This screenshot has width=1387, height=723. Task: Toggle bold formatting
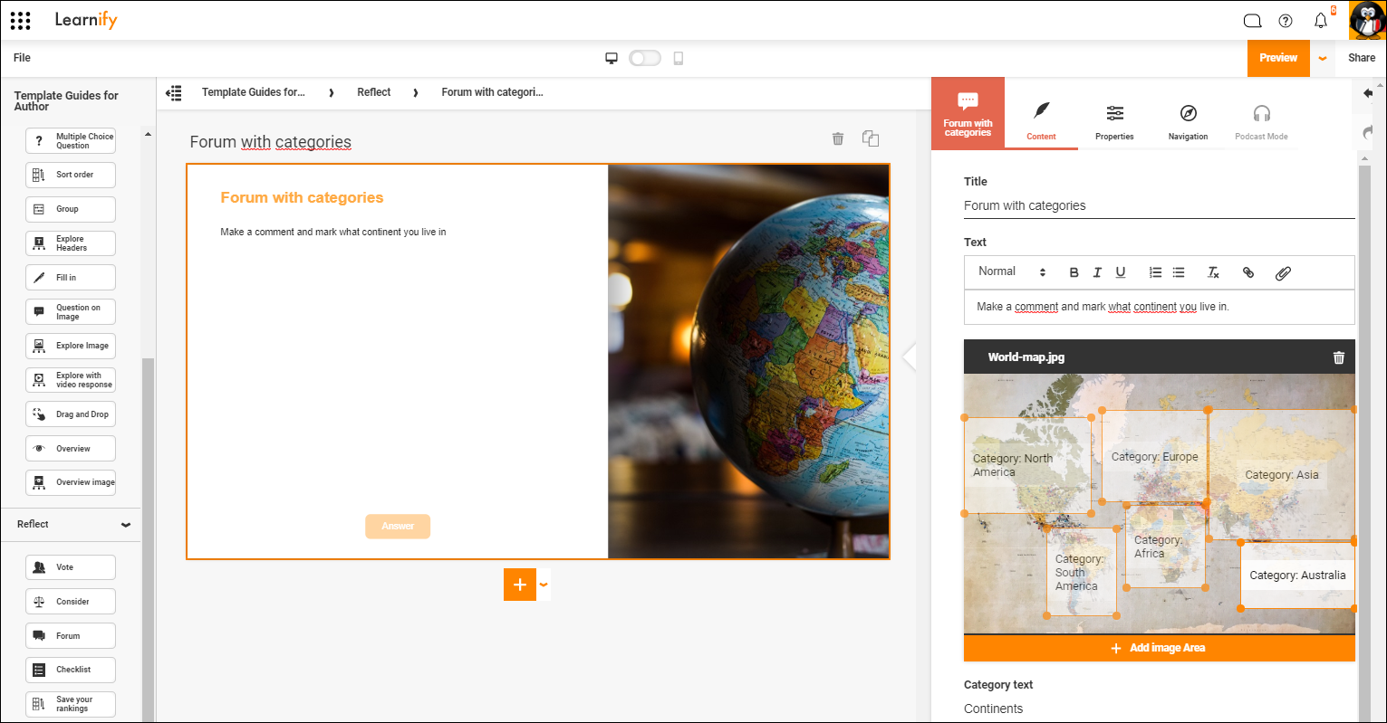[1074, 272]
